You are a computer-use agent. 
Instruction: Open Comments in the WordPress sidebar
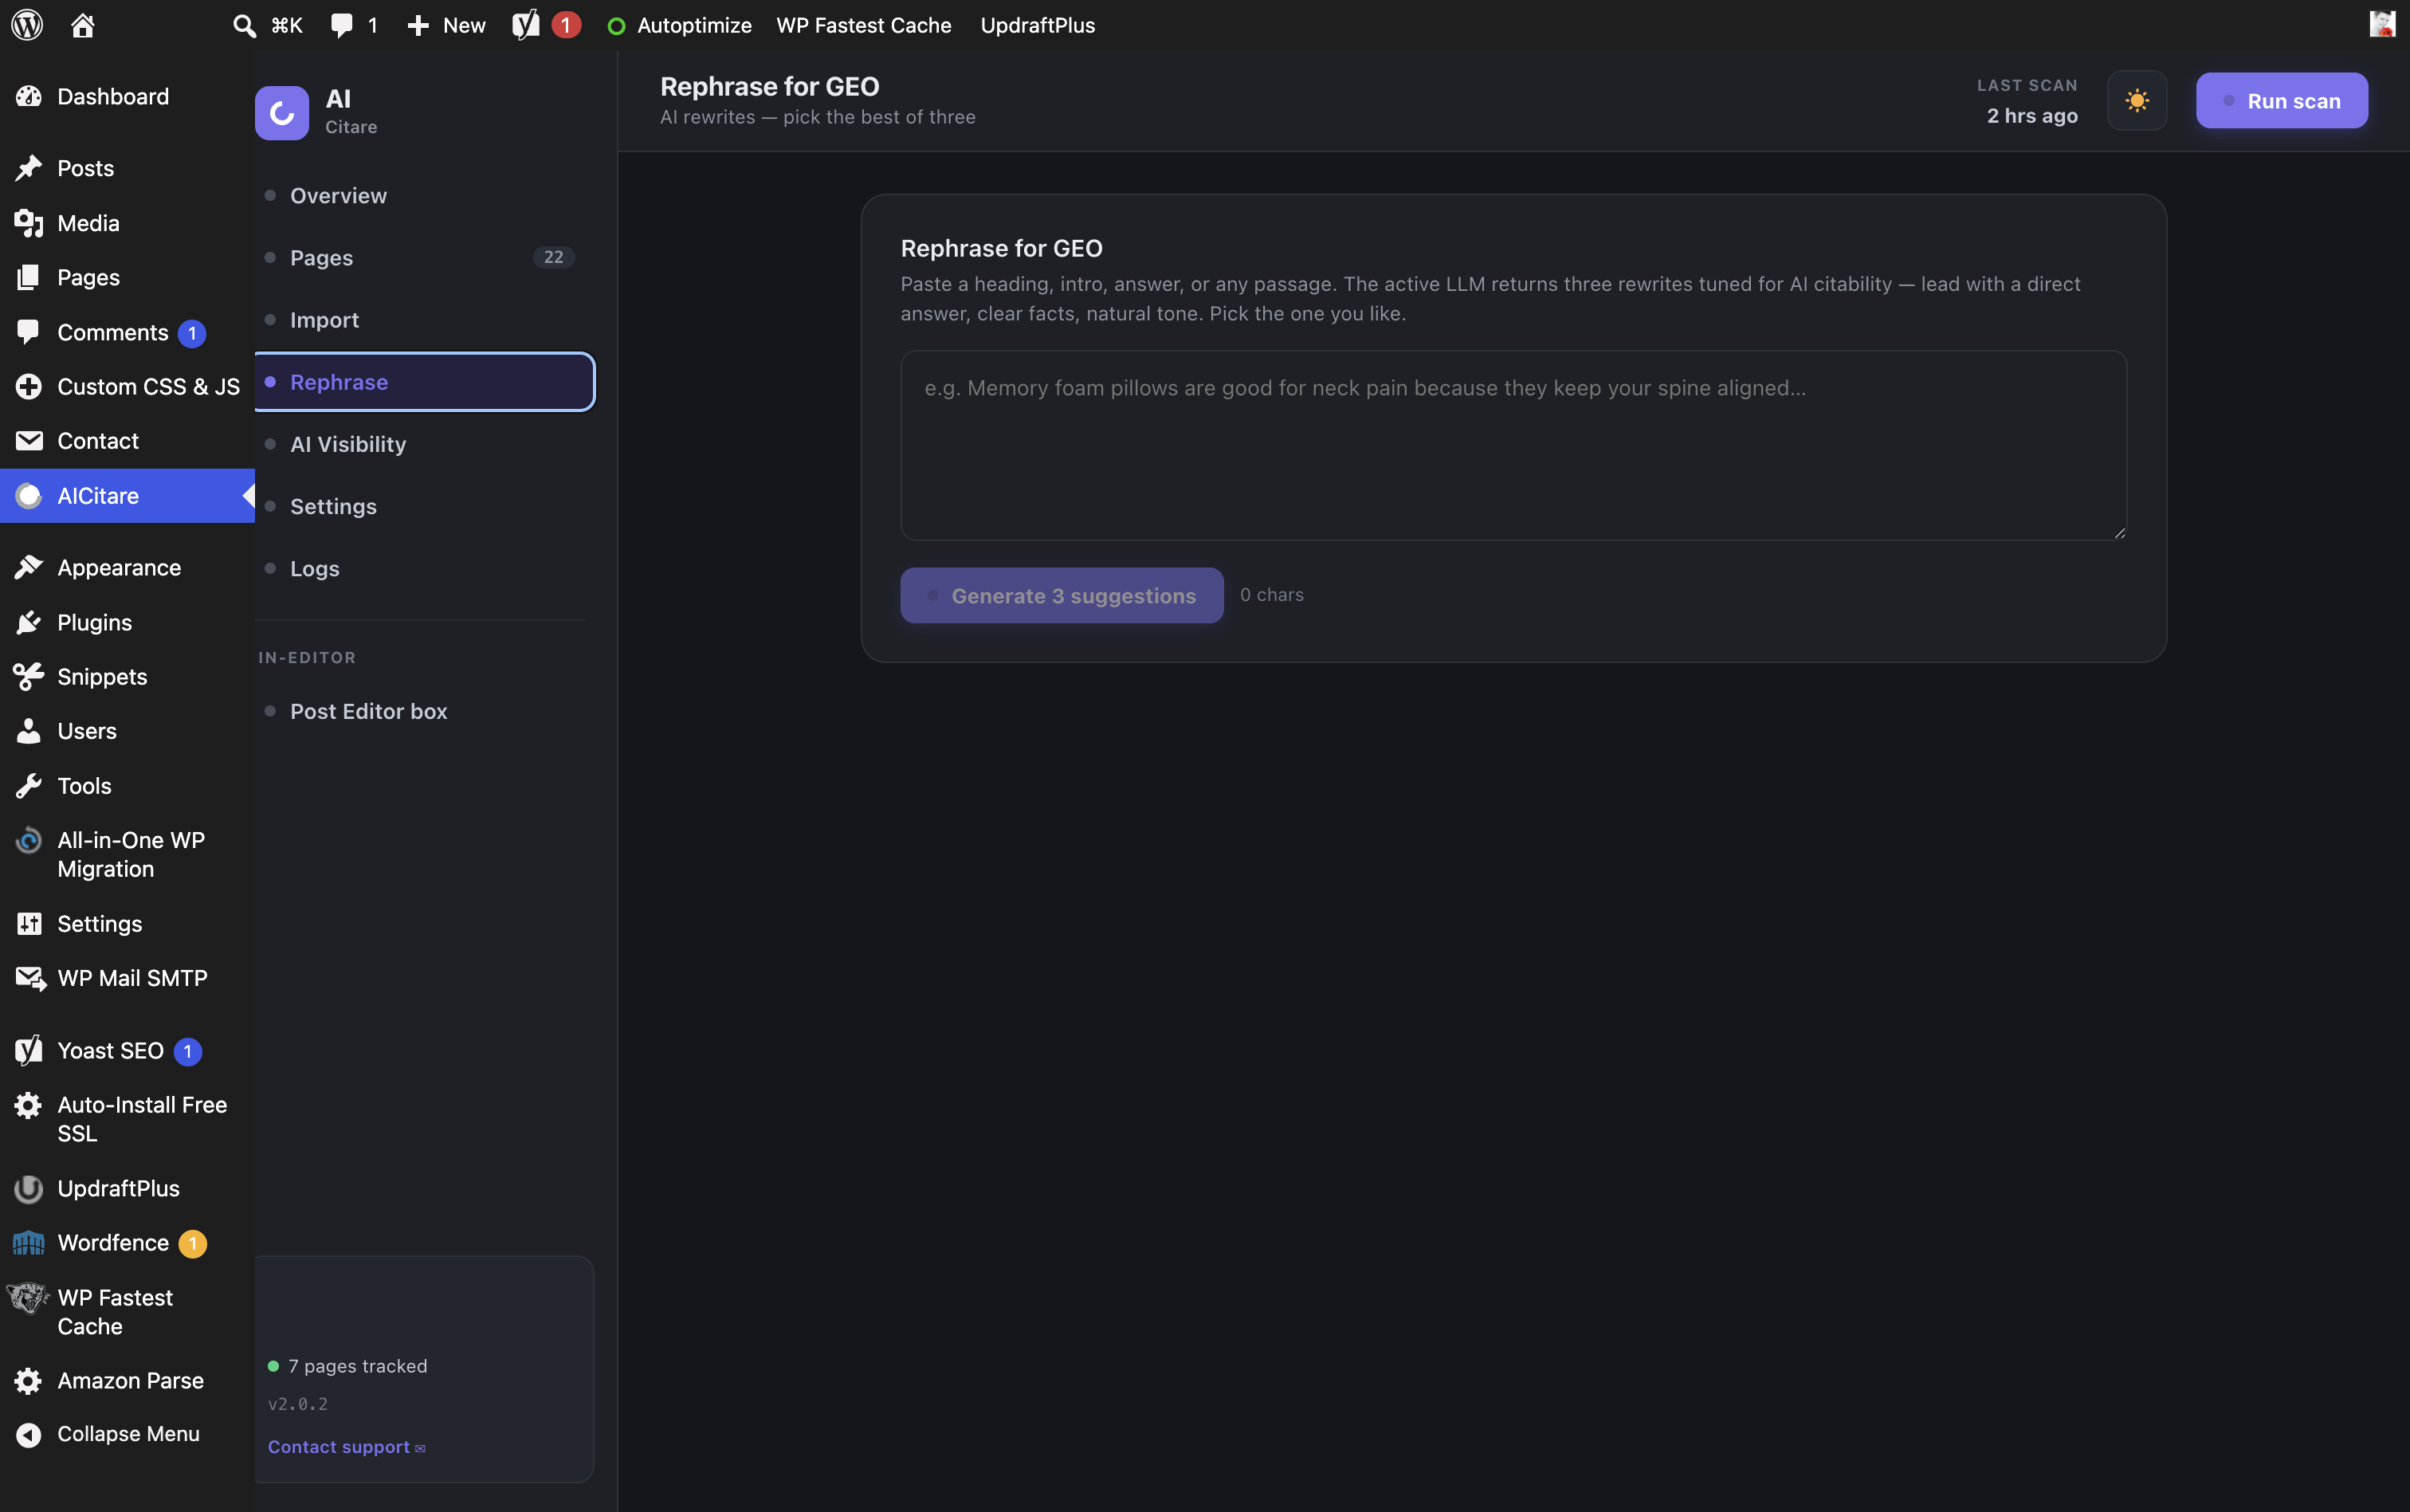point(128,332)
